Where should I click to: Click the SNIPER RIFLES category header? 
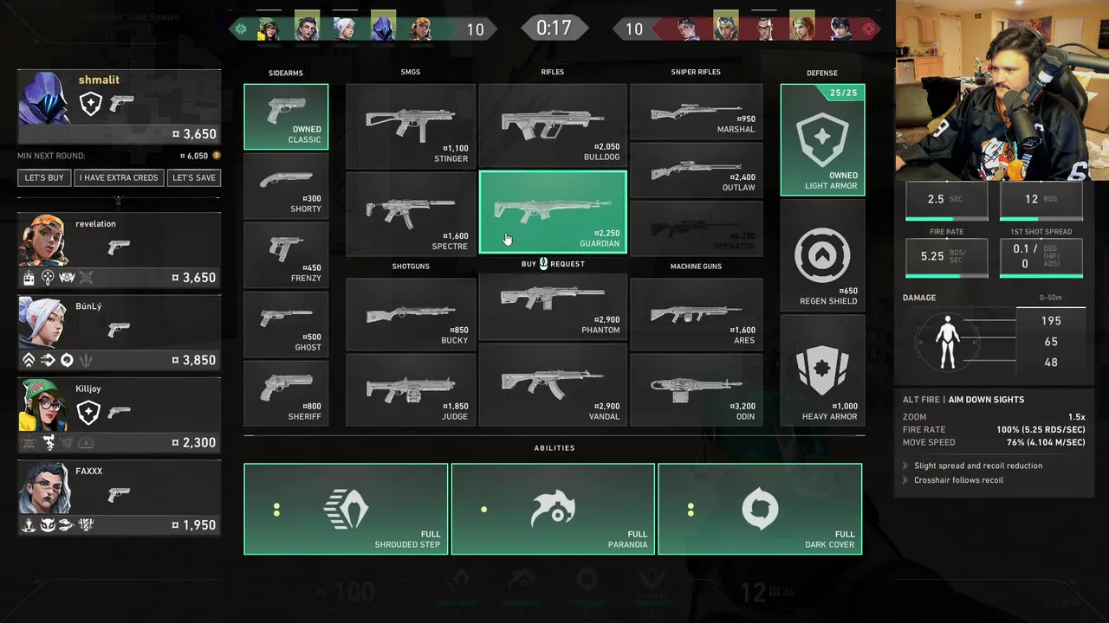696,72
